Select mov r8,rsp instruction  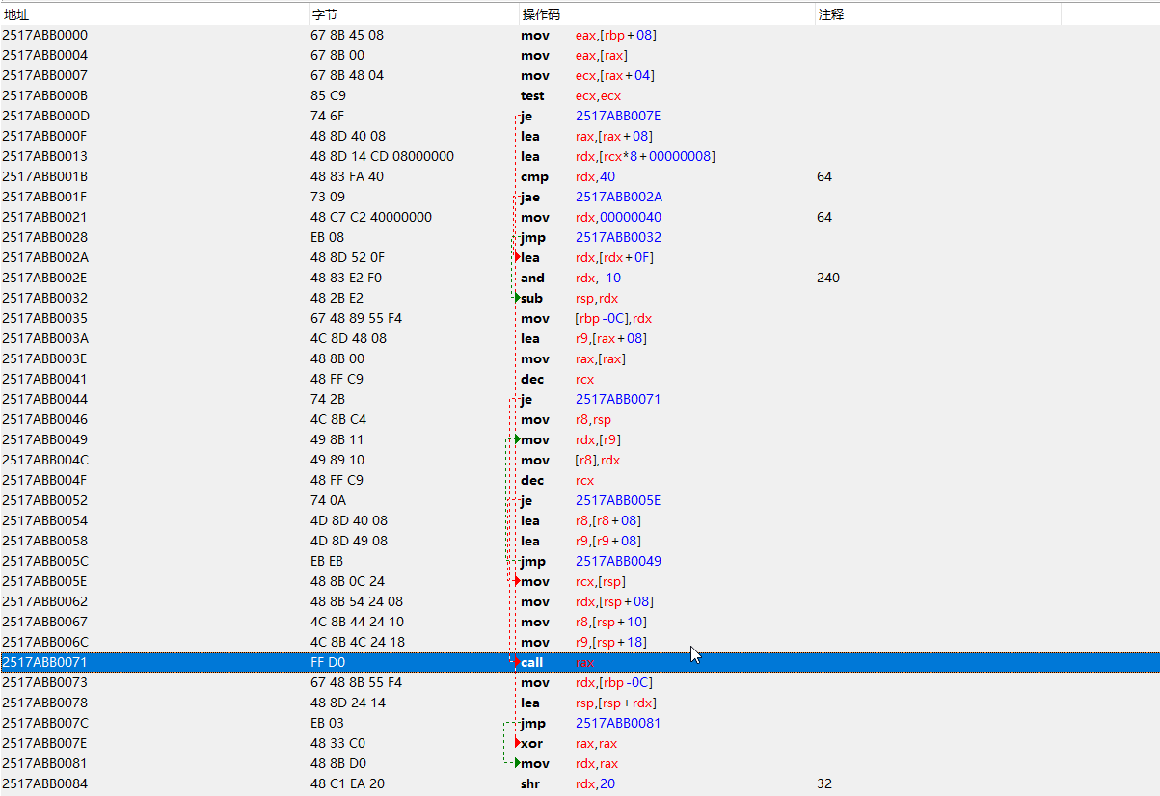[x=566, y=419]
